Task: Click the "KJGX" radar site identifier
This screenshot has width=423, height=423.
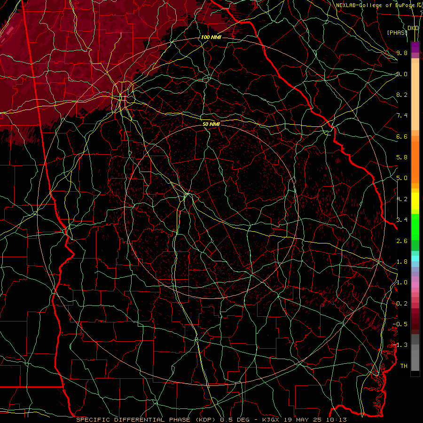Action: pyautogui.click(x=271, y=420)
